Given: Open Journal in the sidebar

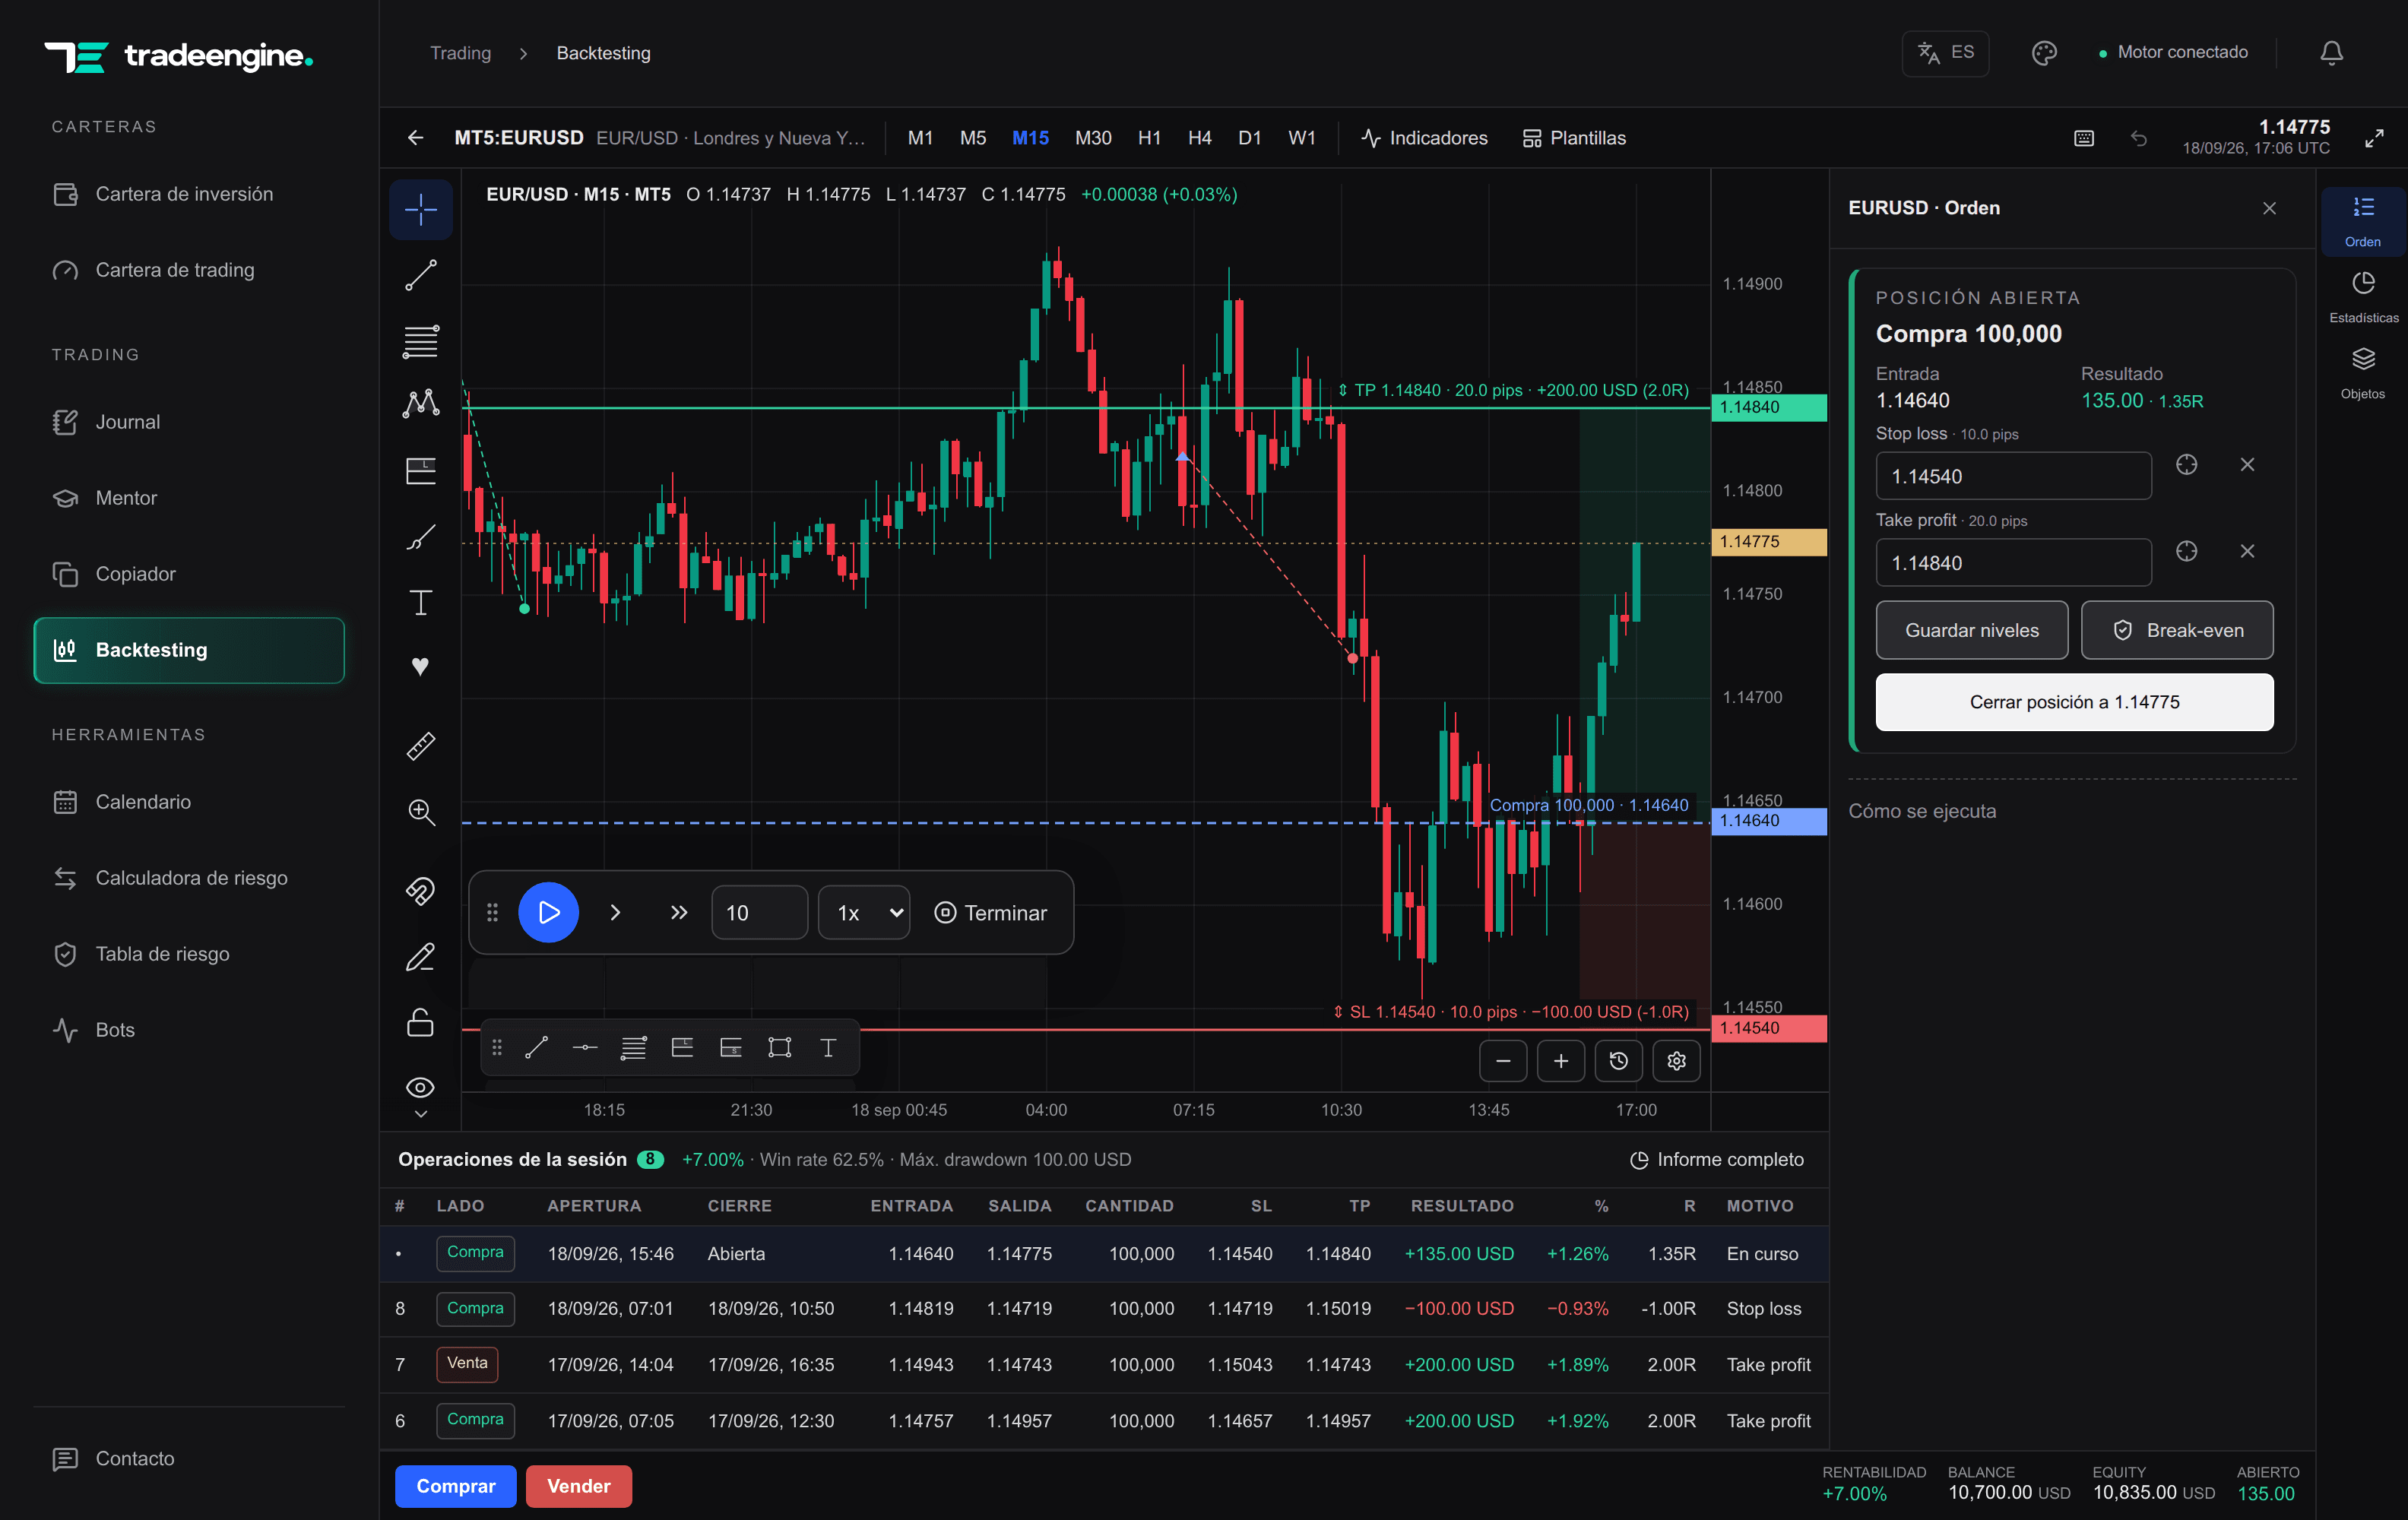Looking at the screenshot, I should [189, 422].
